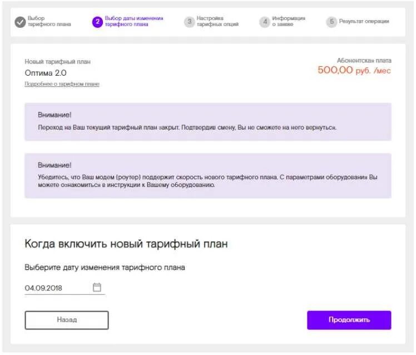Click the step 3 number circle
The width and height of the screenshot is (416, 355).
click(190, 22)
